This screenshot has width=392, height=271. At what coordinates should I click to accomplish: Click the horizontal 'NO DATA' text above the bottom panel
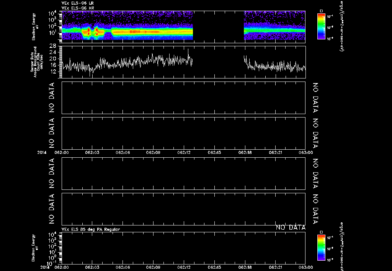pos(291,228)
